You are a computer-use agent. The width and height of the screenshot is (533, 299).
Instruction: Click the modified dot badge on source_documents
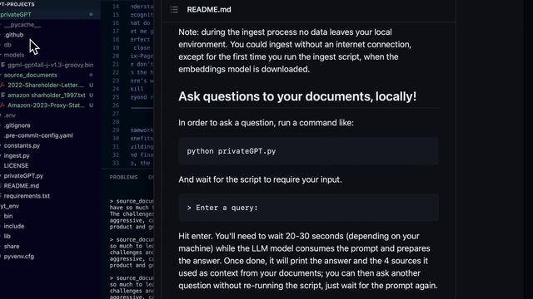pyautogui.click(x=91, y=75)
